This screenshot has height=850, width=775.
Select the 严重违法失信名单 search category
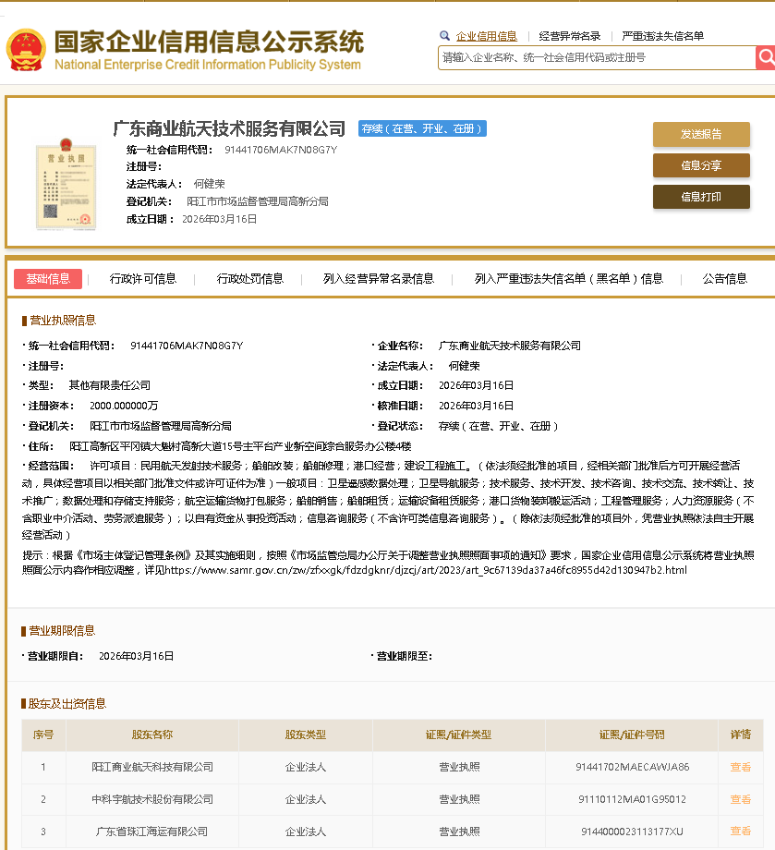pos(662,36)
